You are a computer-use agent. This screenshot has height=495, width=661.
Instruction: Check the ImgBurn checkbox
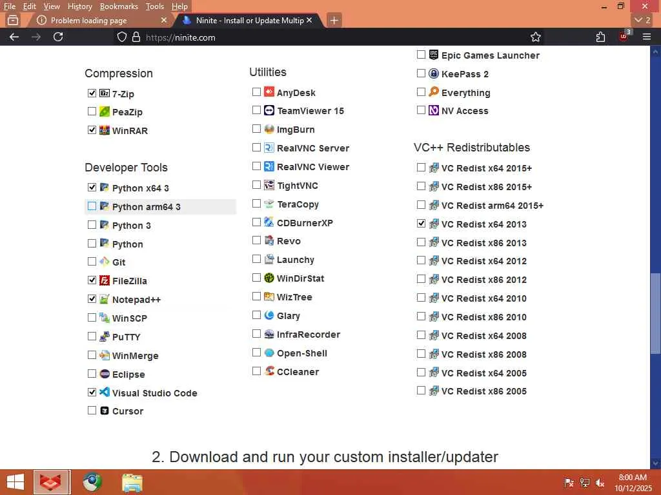[x=256, y=129]
